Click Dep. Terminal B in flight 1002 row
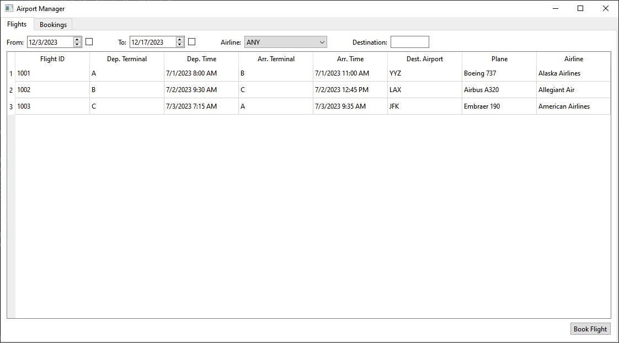Screen dimensions: 619x343 coord(127,90)
